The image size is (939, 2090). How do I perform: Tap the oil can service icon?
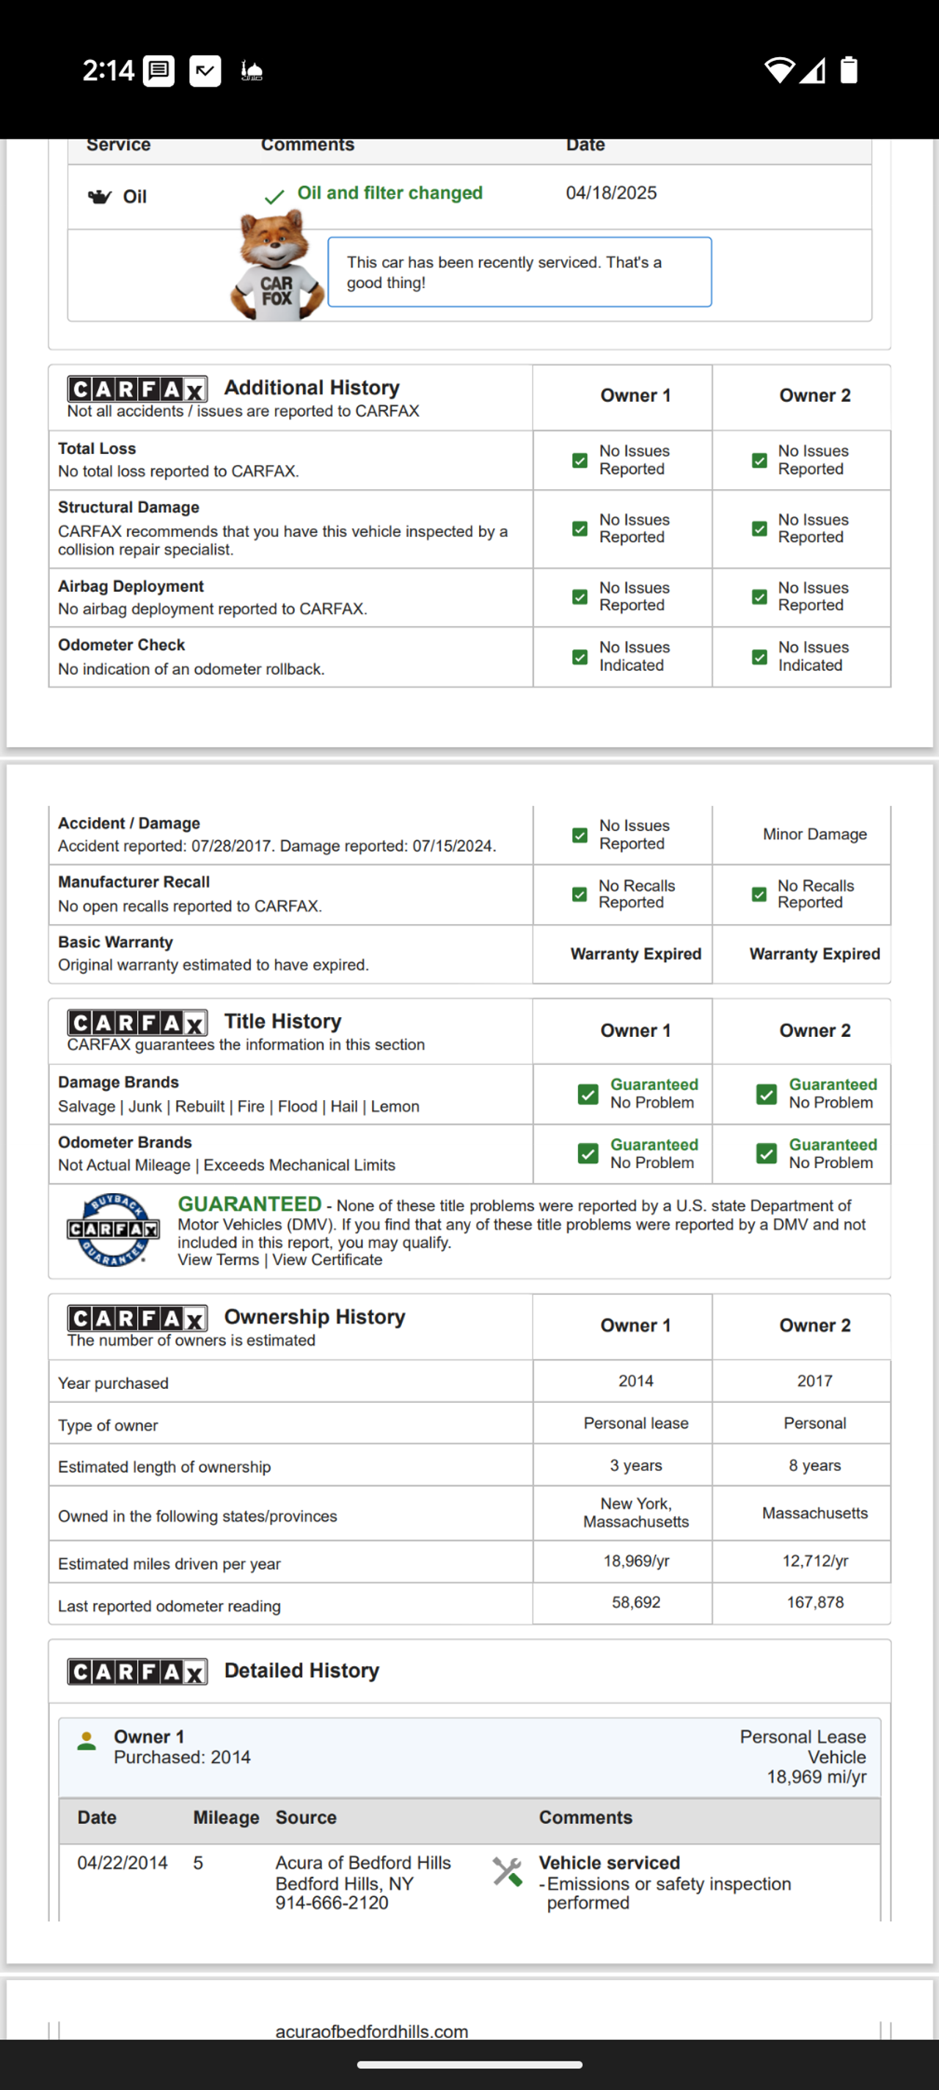(x=99, y=197)
